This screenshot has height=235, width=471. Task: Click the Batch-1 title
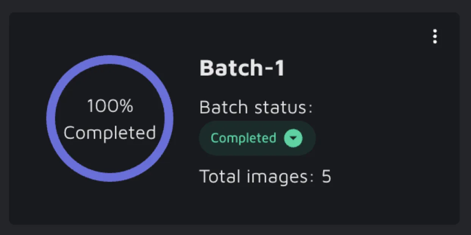pos(242,68)
